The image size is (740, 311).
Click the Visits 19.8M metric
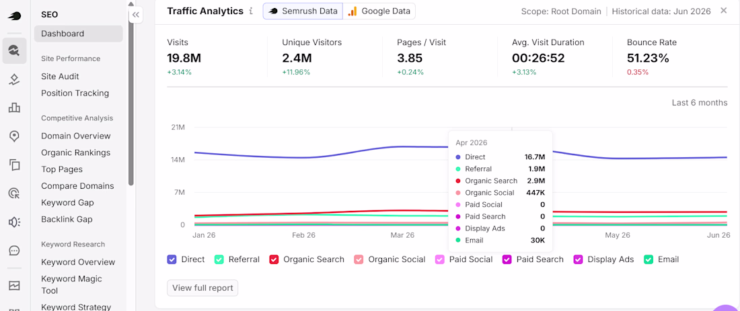coord(184,58)
